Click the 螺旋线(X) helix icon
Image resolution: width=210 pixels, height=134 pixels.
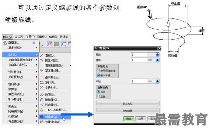[42, 117]
